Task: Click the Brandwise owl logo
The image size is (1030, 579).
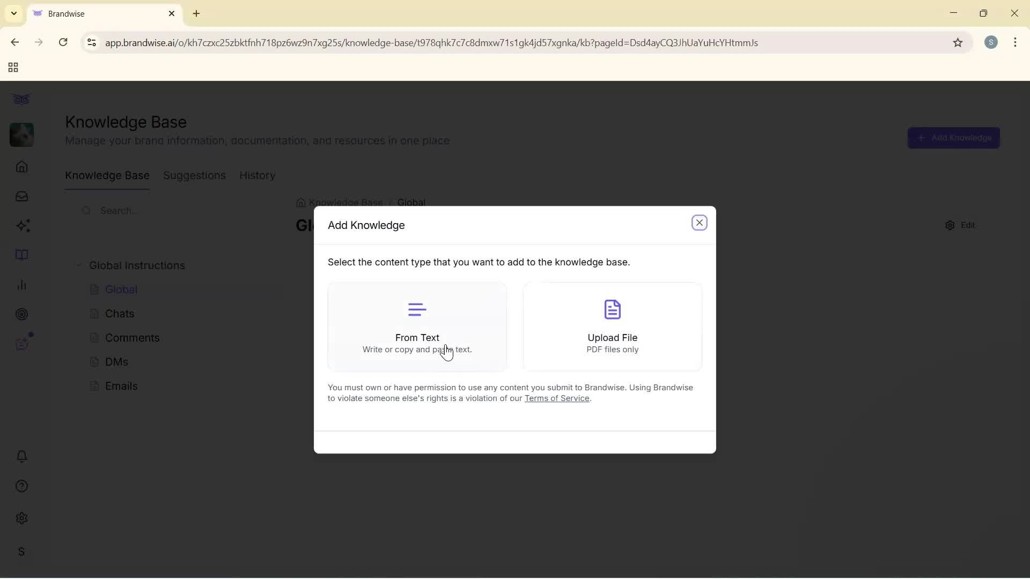Action: [21, 99]
